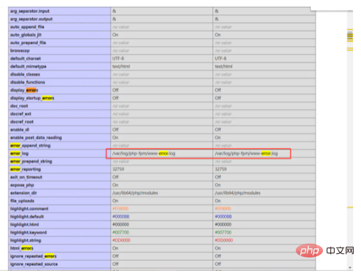Select the enable_post_data_reading directive name

[36, 137]
